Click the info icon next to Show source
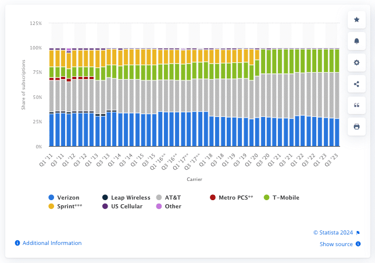Screen dimensions: 375x263 click(358, 244)
